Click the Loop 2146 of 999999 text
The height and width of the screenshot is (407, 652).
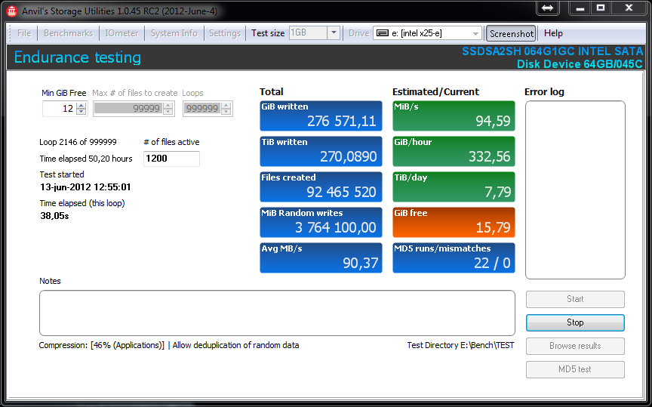click(x=78, y=142)
